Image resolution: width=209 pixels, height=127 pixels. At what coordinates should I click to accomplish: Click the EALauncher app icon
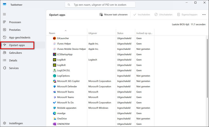54,38
